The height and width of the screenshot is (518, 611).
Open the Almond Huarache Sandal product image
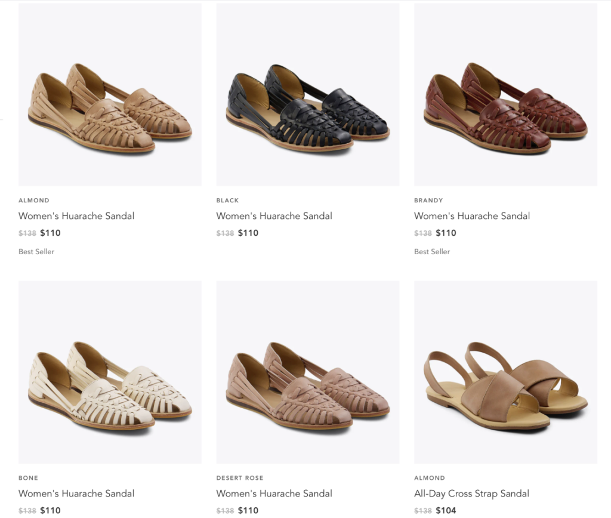110,94
